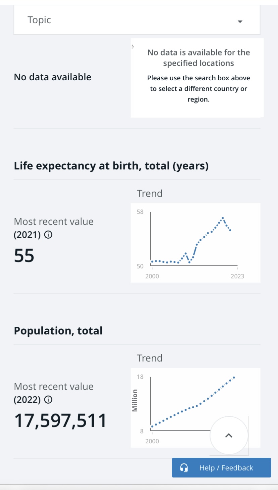Click last data point of population chart

234,377
